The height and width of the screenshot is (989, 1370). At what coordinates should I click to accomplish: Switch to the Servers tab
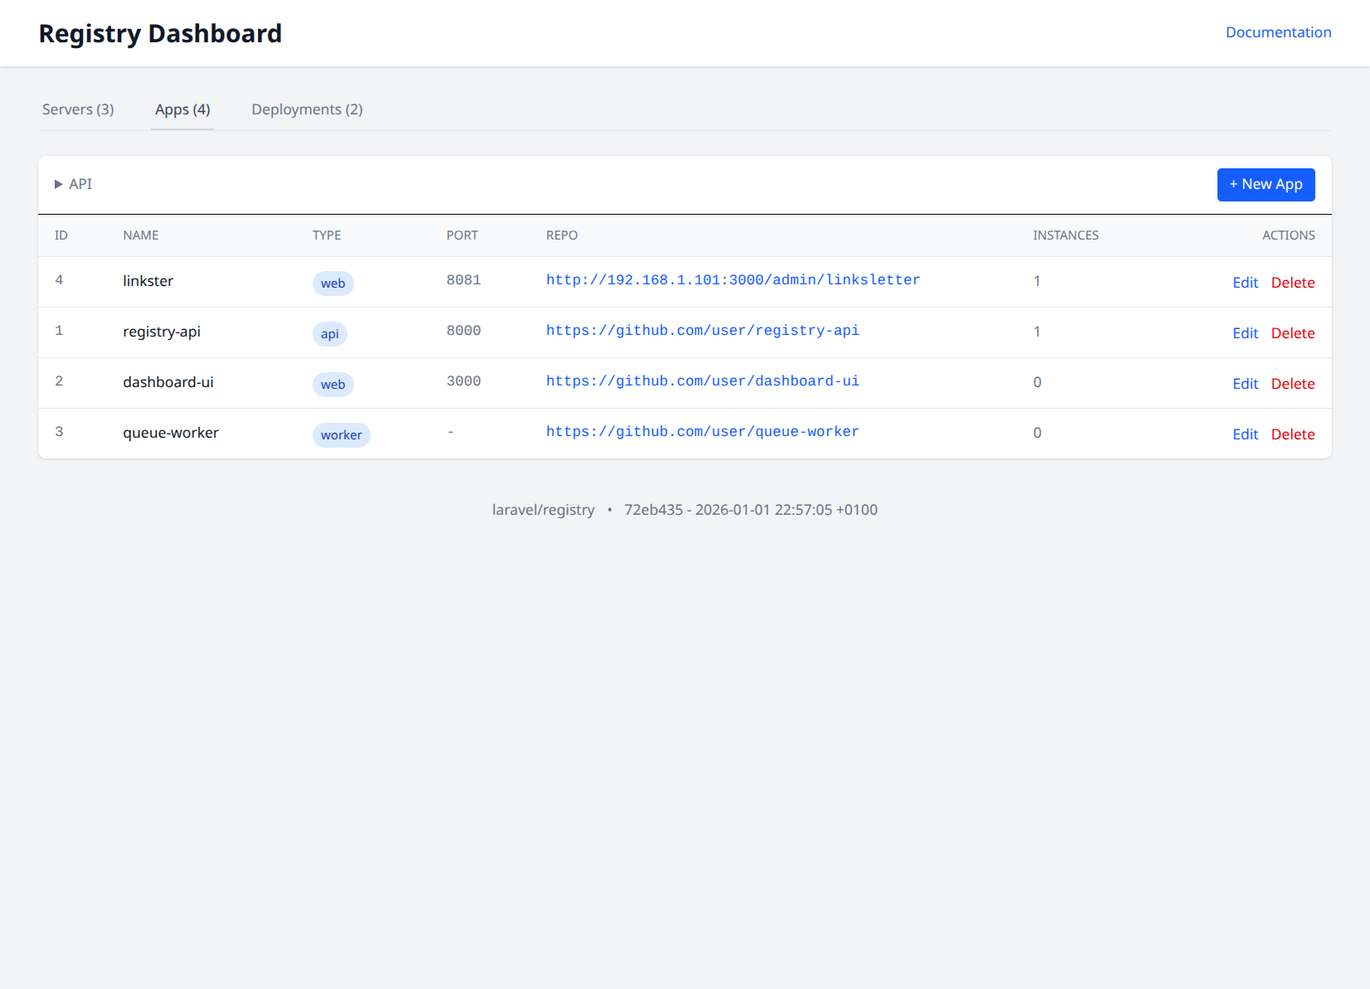coord(78,109)
